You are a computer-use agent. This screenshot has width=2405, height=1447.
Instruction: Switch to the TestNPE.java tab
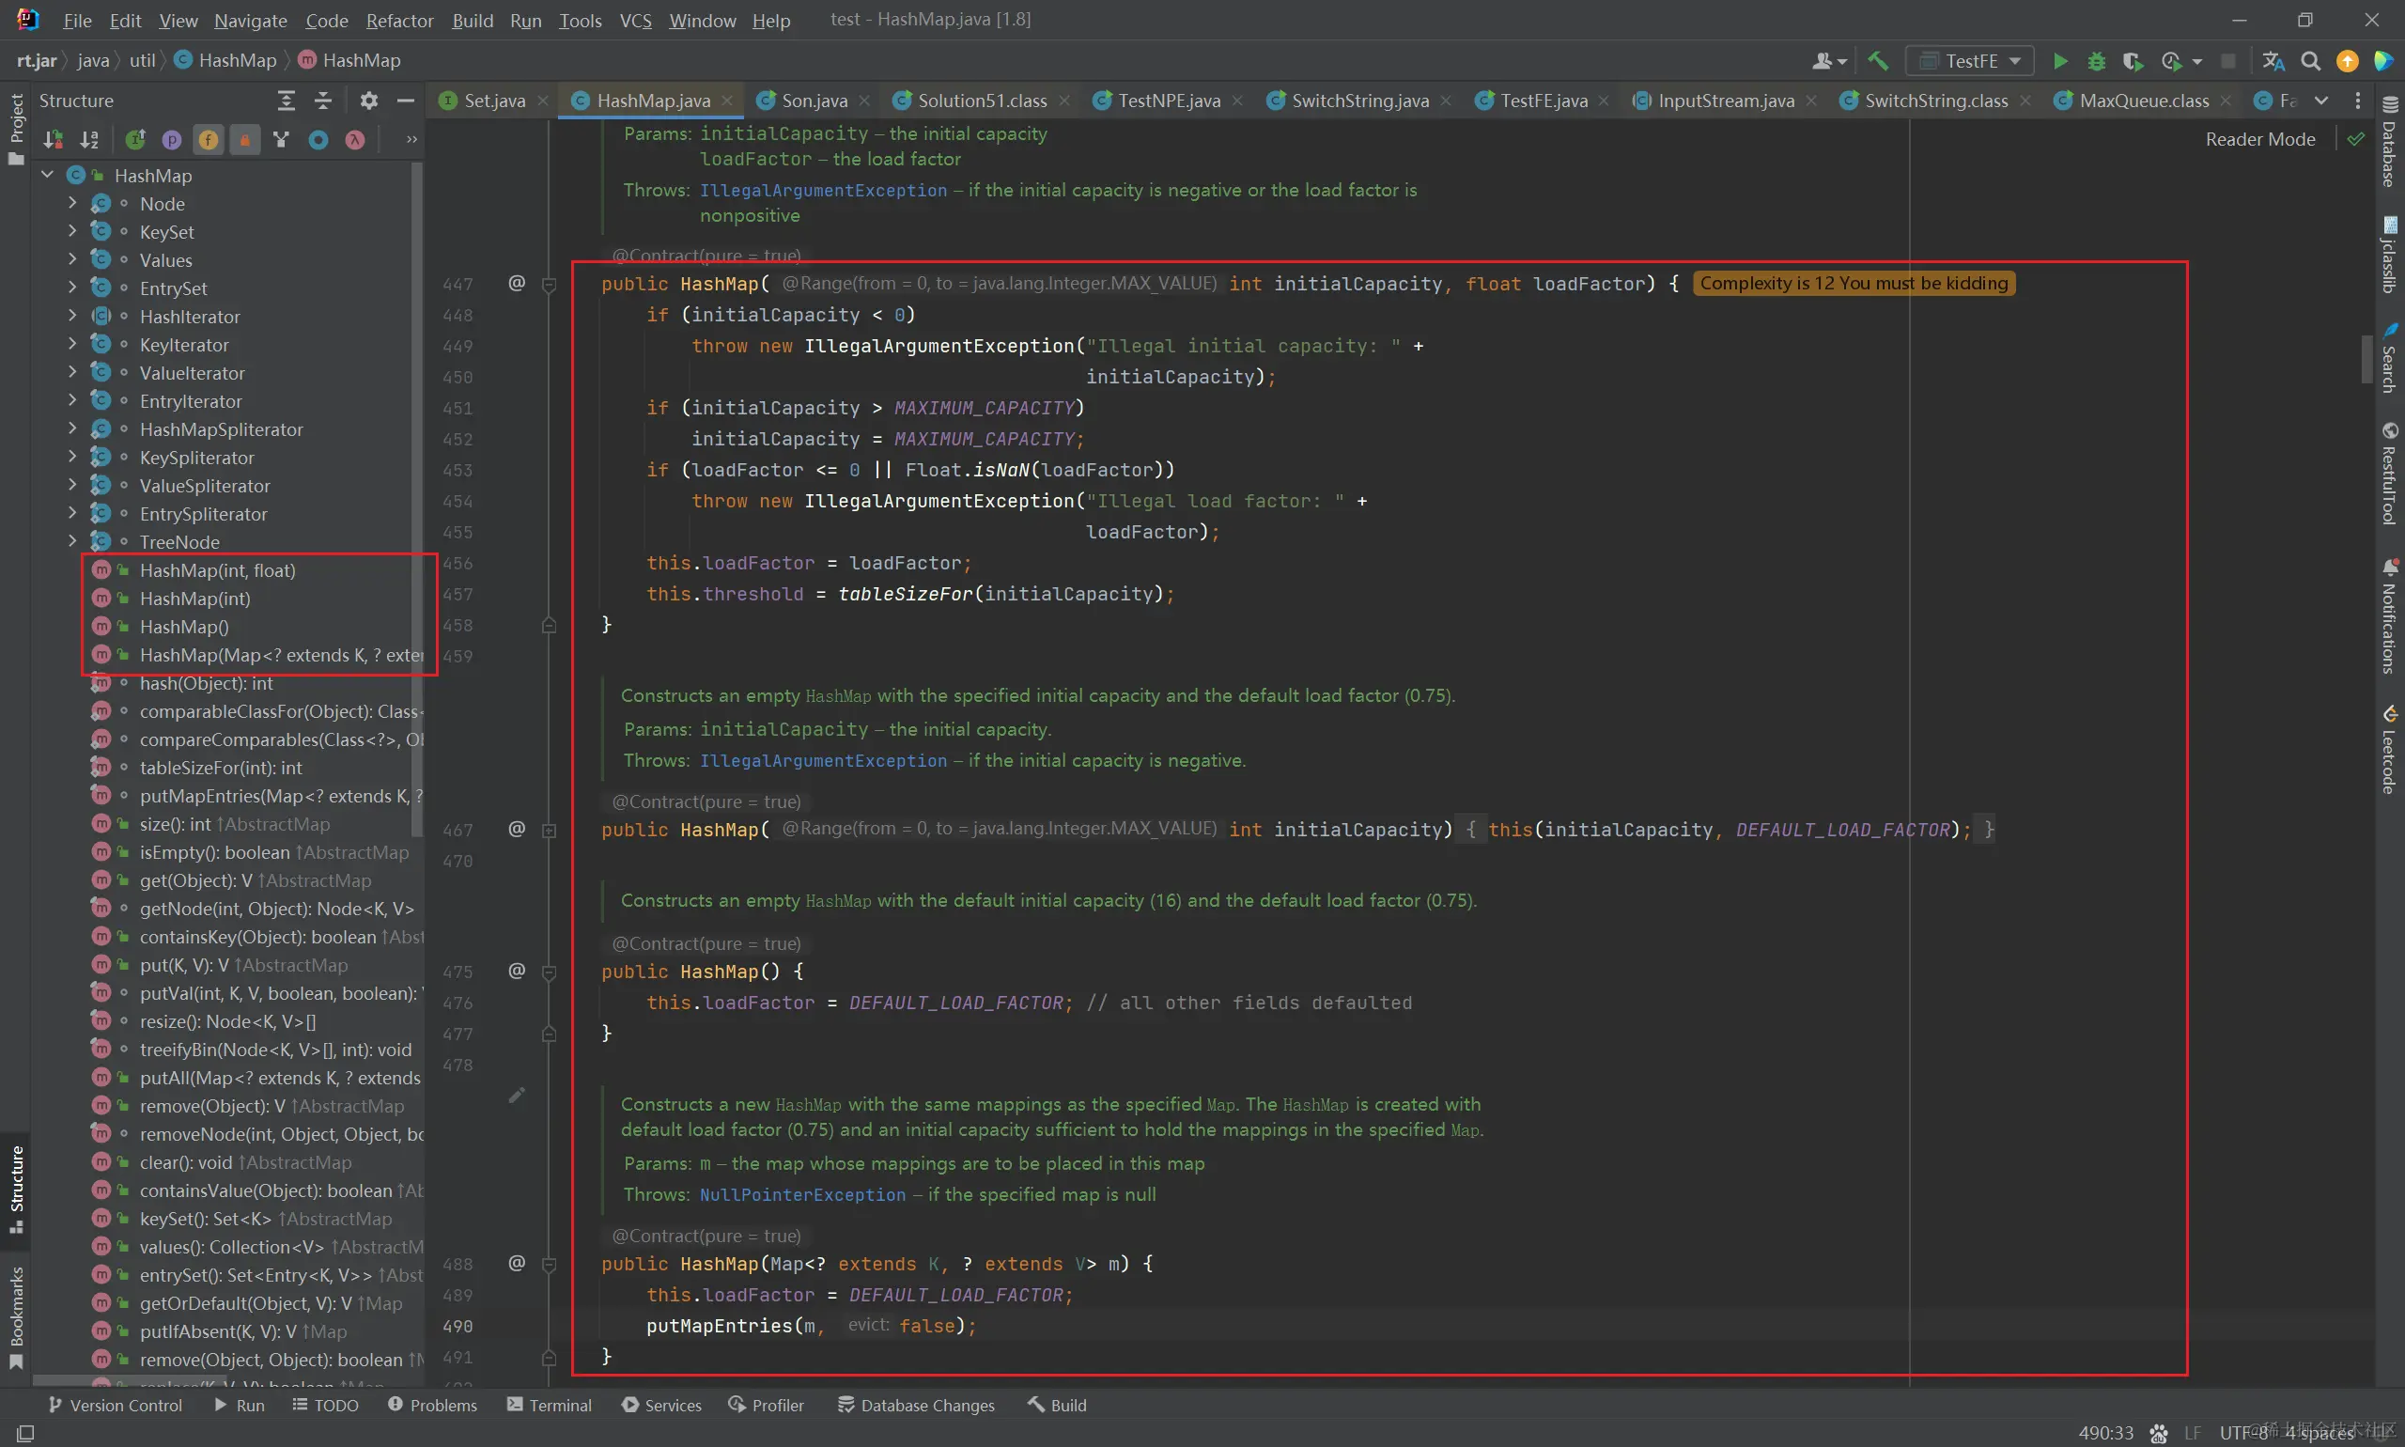[1168, 101]
